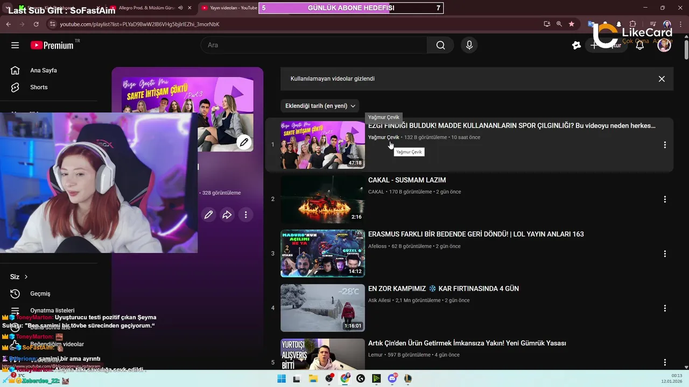
Task: Open more options for EN ZOR KAMPIMIZ
Action: tap(665, 308)
